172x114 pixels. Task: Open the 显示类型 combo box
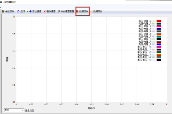coord(14,110)
